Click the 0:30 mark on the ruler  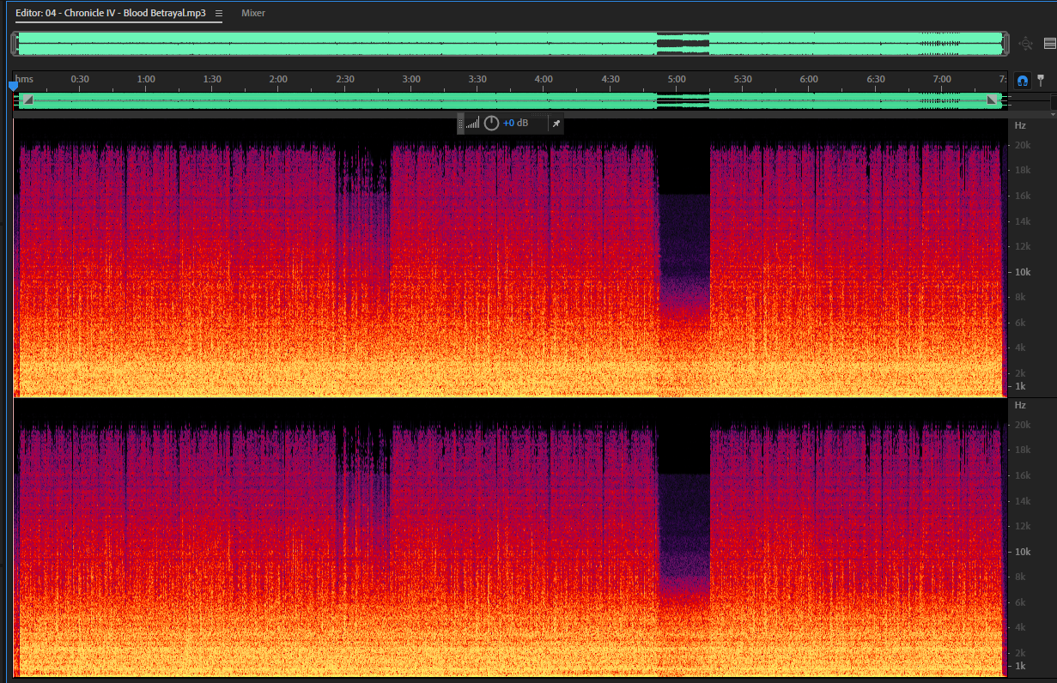coord(80,79)
